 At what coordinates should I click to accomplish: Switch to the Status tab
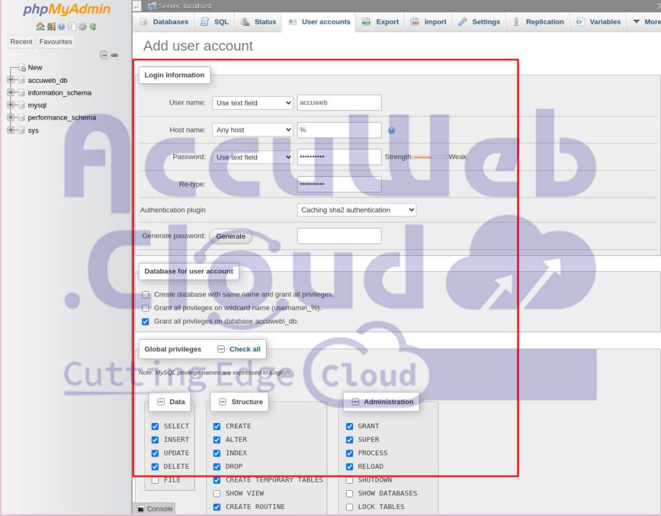pos(258,22)
